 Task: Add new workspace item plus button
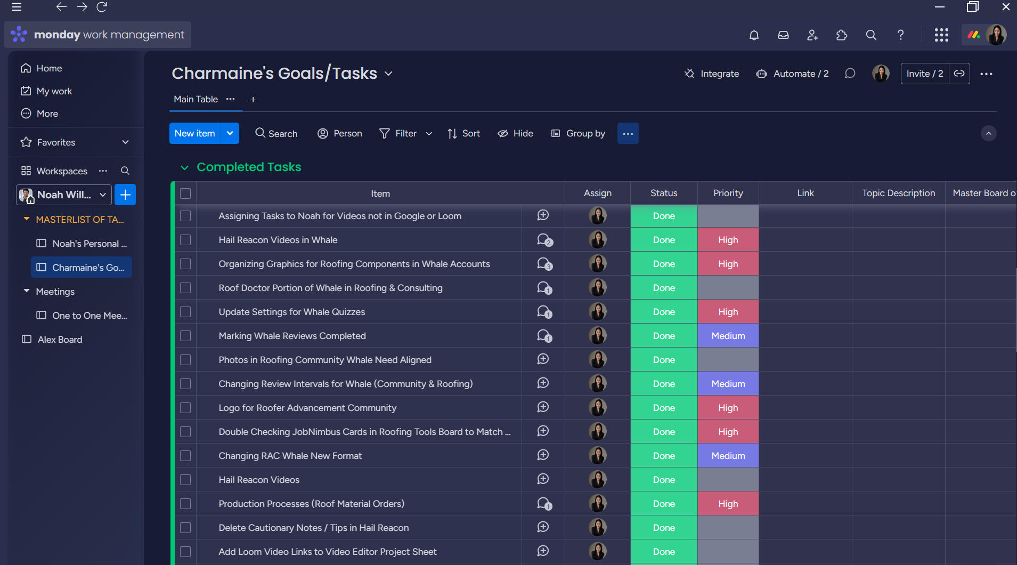[125, 195]
